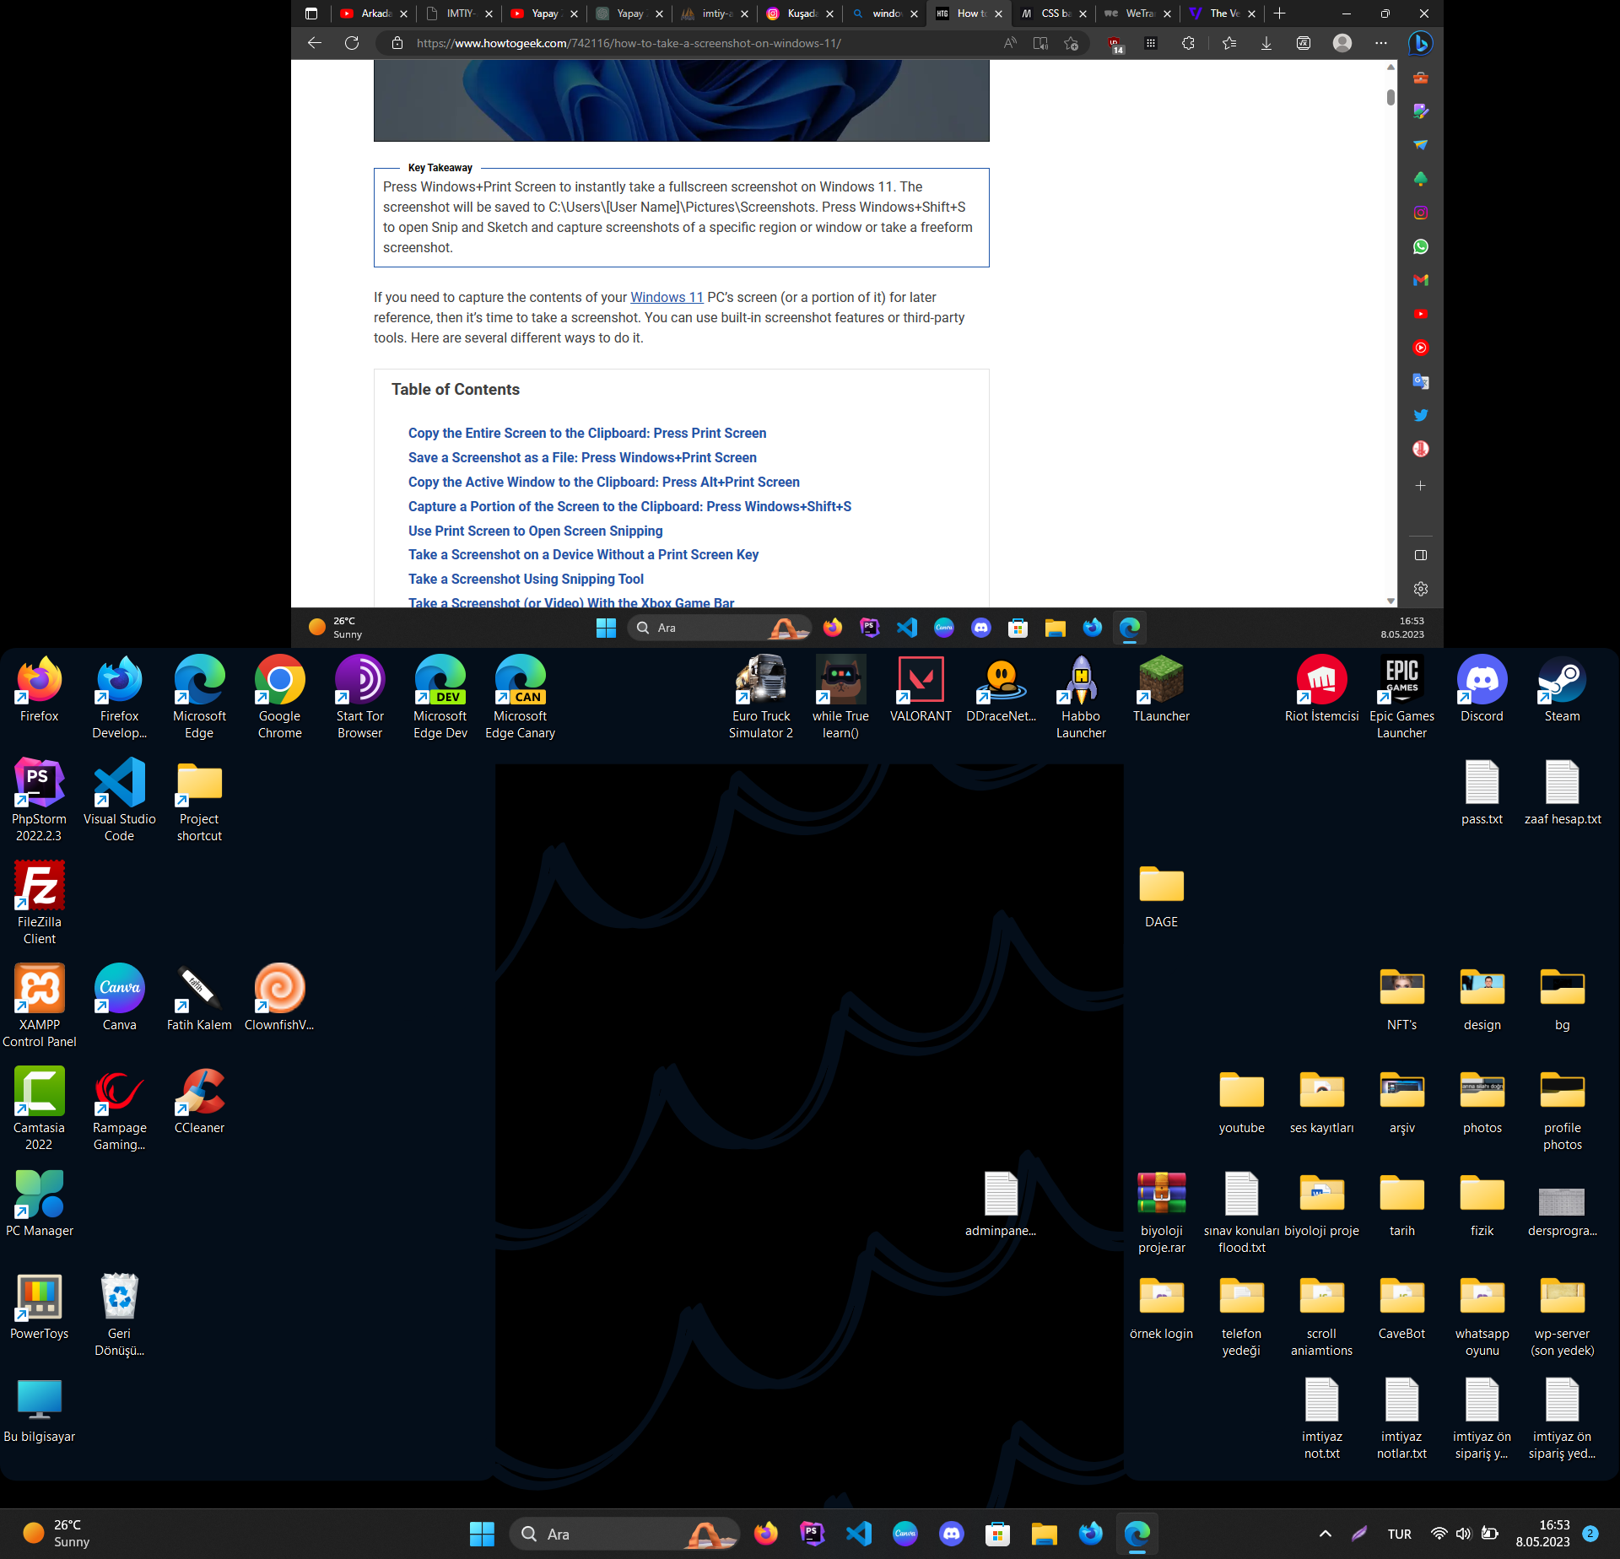Click the Math Solver toolbar icon
The height and width of the screenshot is (1559, 1620).
coord(1303,43)
